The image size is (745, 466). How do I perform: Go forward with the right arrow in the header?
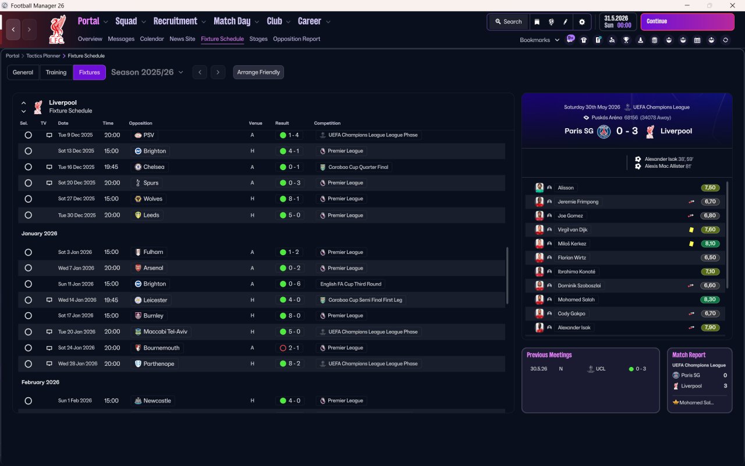coord(29,30)
